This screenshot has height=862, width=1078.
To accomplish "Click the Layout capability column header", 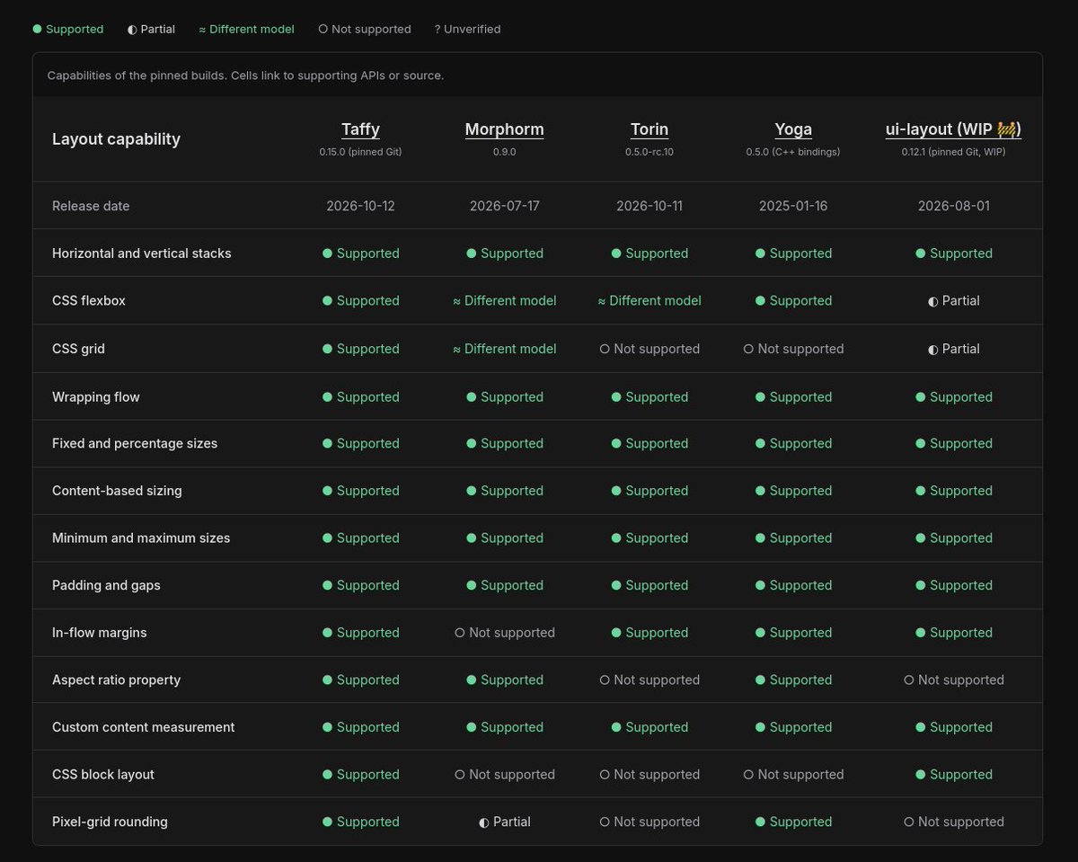I will pos(116,139).
